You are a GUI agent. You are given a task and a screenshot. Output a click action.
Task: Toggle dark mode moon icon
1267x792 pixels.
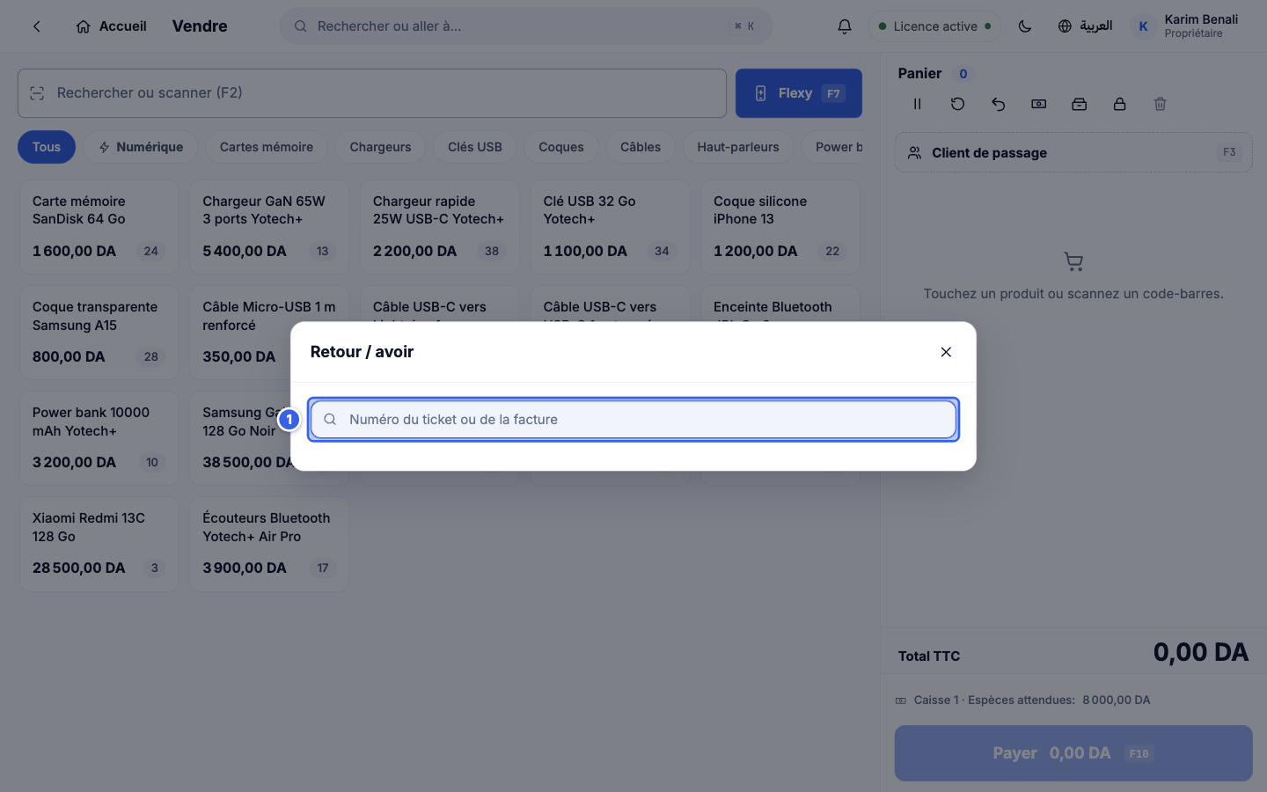[x=1025, y=26]
